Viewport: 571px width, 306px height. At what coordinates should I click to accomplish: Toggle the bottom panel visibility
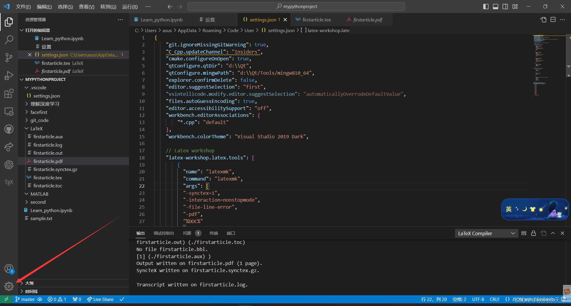[495, 7]
